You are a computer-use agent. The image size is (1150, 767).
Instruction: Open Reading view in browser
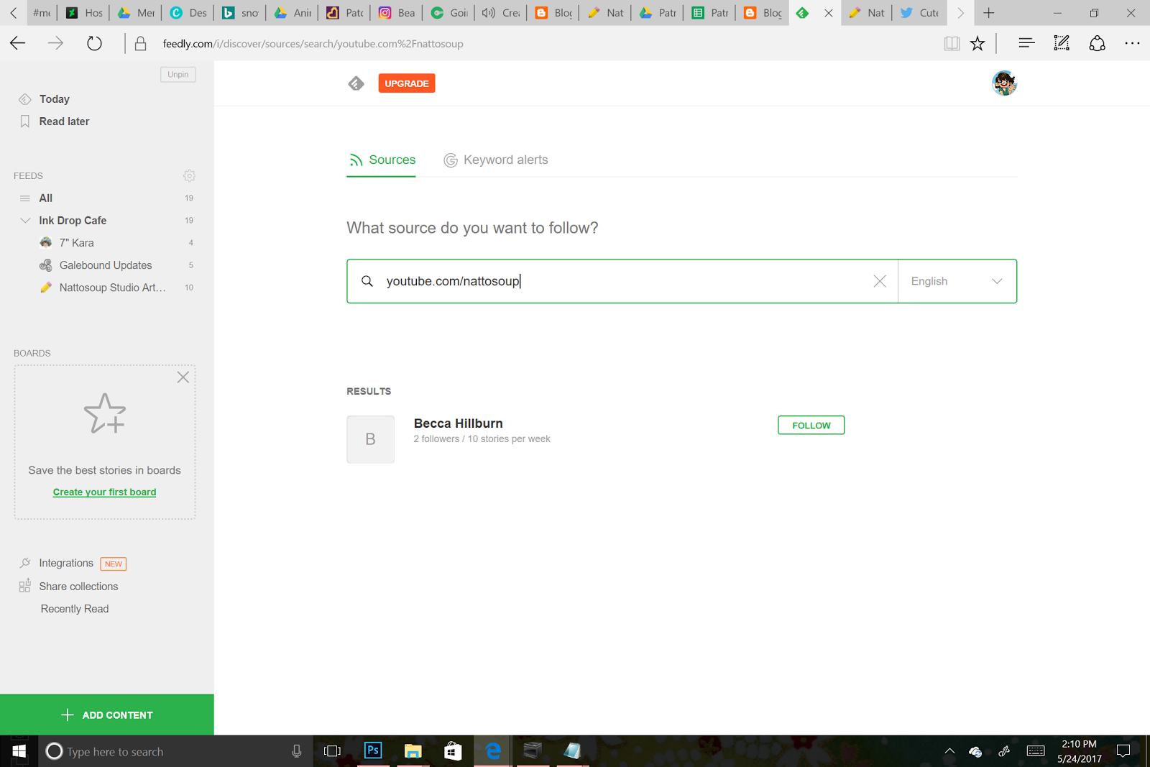click(x=952, y=43)
